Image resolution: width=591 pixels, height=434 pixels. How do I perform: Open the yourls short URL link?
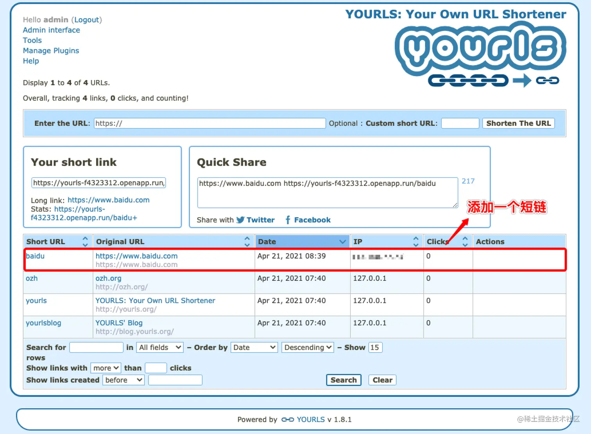pos(36,300)
